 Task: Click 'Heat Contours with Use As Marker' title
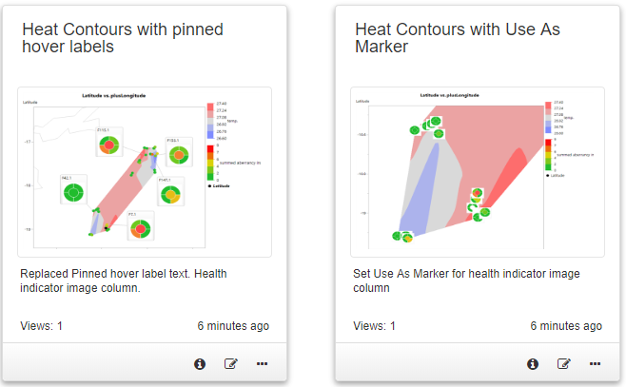(458, 38)
